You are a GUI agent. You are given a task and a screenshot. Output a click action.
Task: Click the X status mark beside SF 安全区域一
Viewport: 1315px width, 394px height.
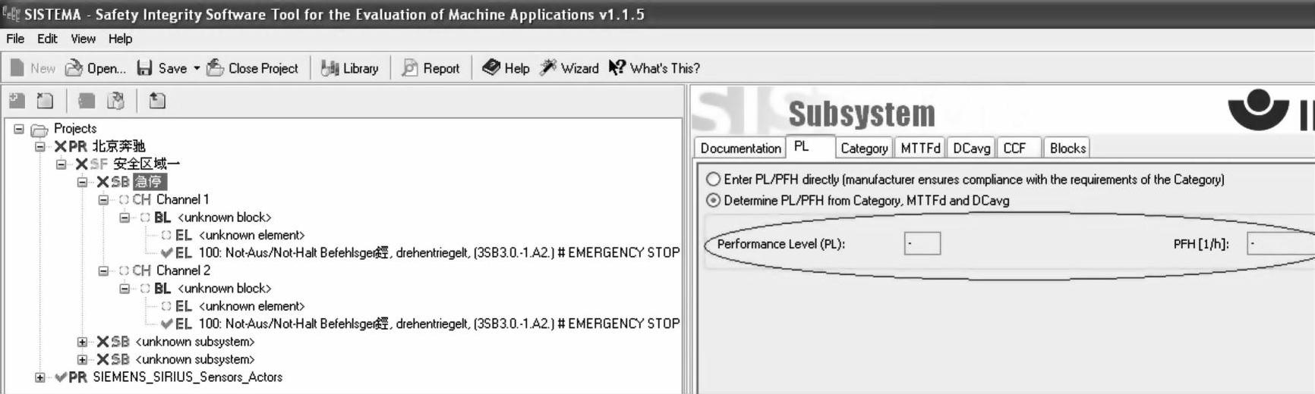[x=81, y=164]
